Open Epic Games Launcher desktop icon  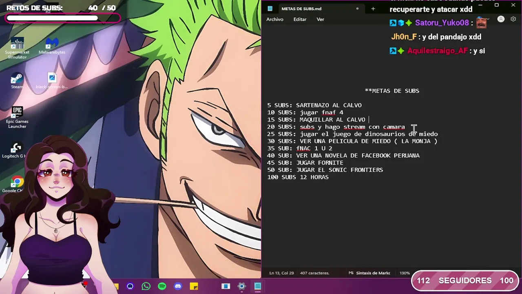click(17, 118)
